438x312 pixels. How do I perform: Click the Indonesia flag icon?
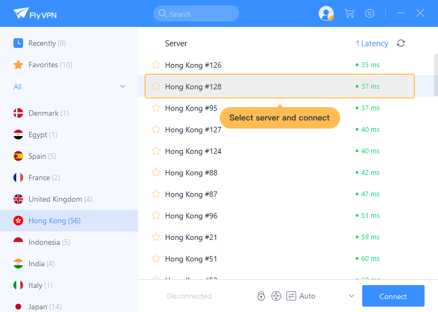[18, 243]
